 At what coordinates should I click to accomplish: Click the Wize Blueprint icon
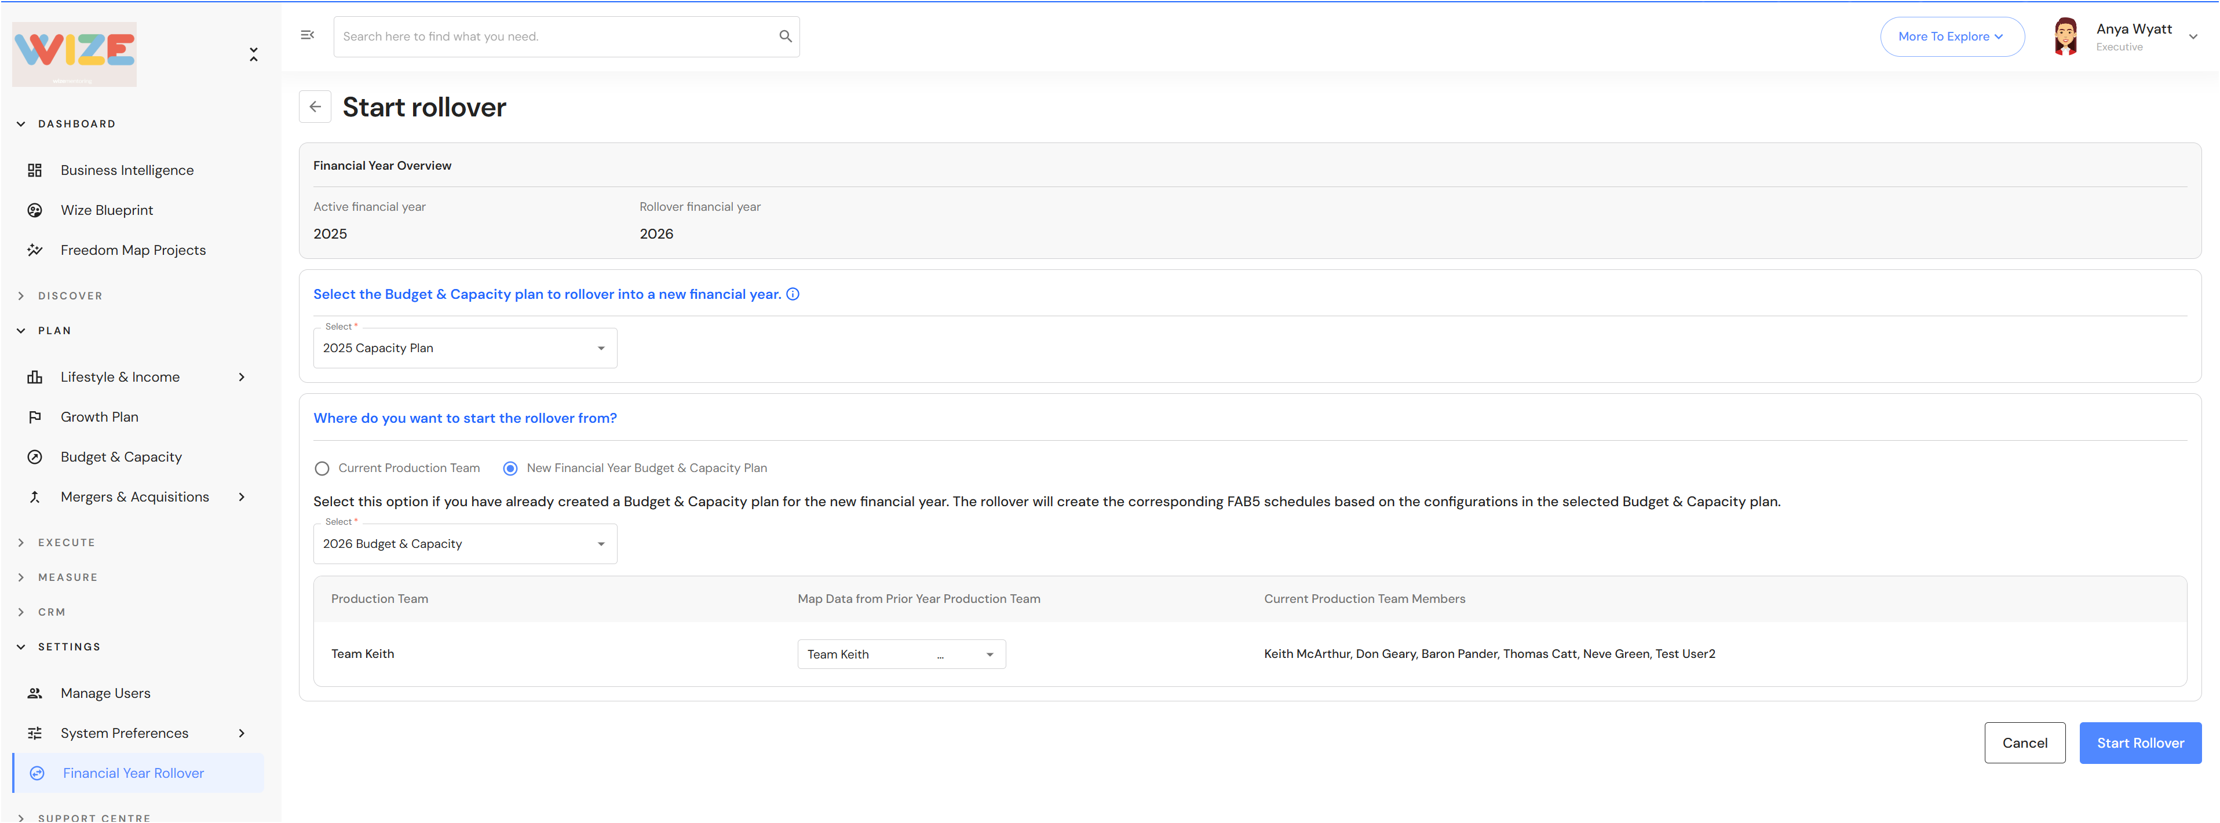click(35, 210)
